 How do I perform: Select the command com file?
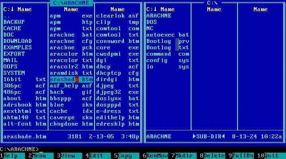click(x=168, y=54)
